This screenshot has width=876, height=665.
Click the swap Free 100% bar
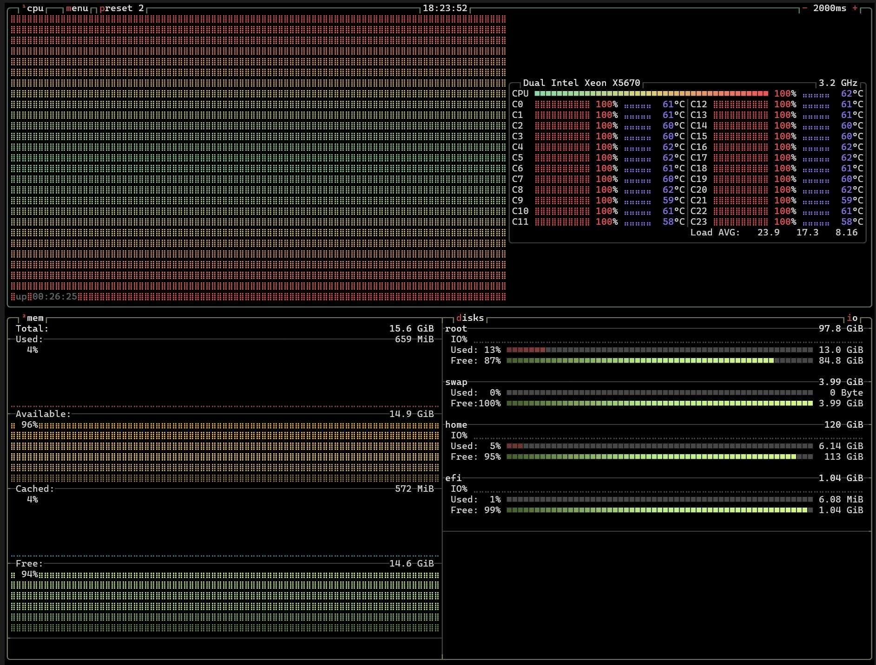point(659,403)
